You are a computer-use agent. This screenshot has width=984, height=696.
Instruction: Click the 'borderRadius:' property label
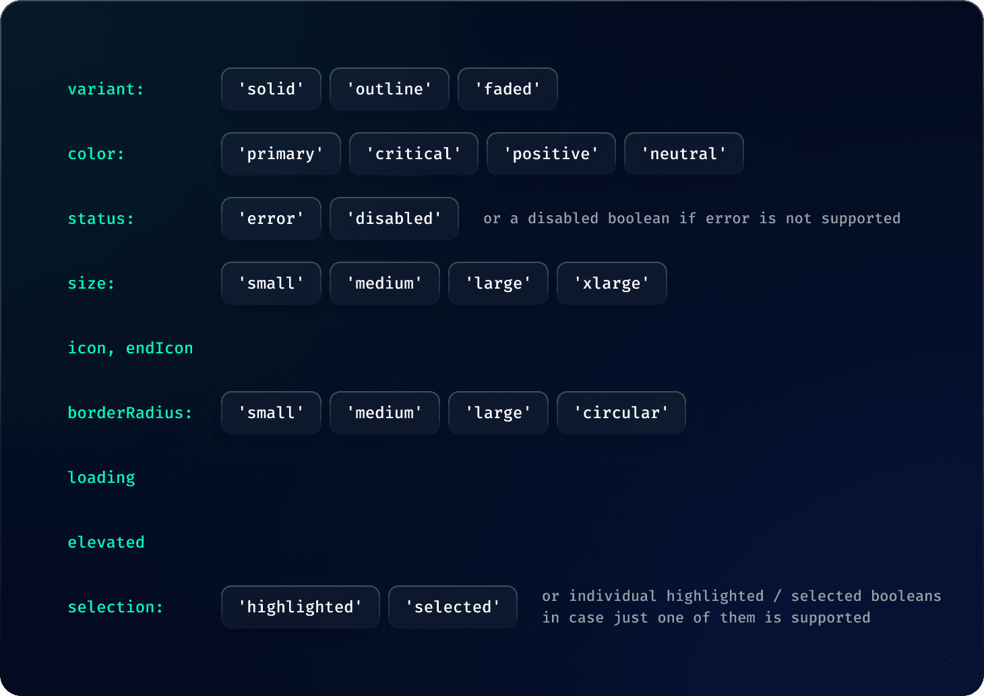point(129,413)
